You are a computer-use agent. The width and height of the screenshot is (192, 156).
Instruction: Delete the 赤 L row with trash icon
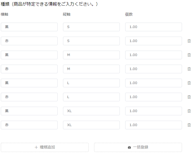189,97
